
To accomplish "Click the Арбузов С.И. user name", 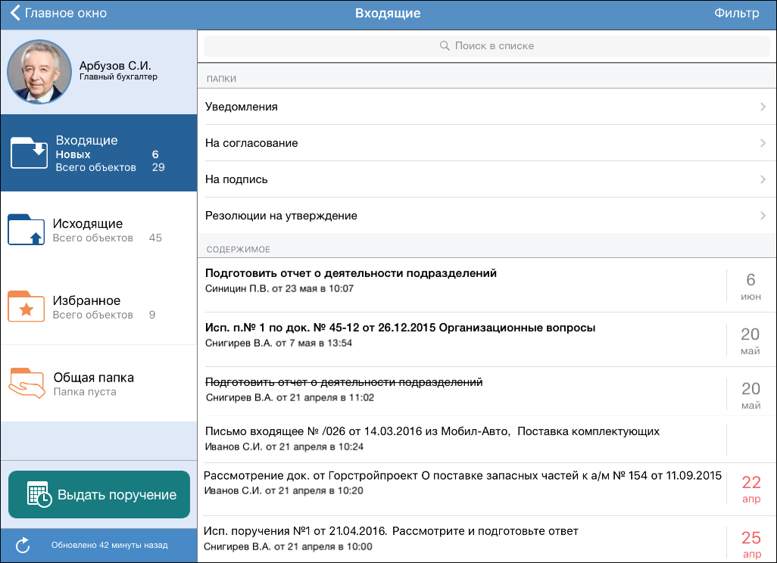I will pyautogui.click(x=115, y=65).
